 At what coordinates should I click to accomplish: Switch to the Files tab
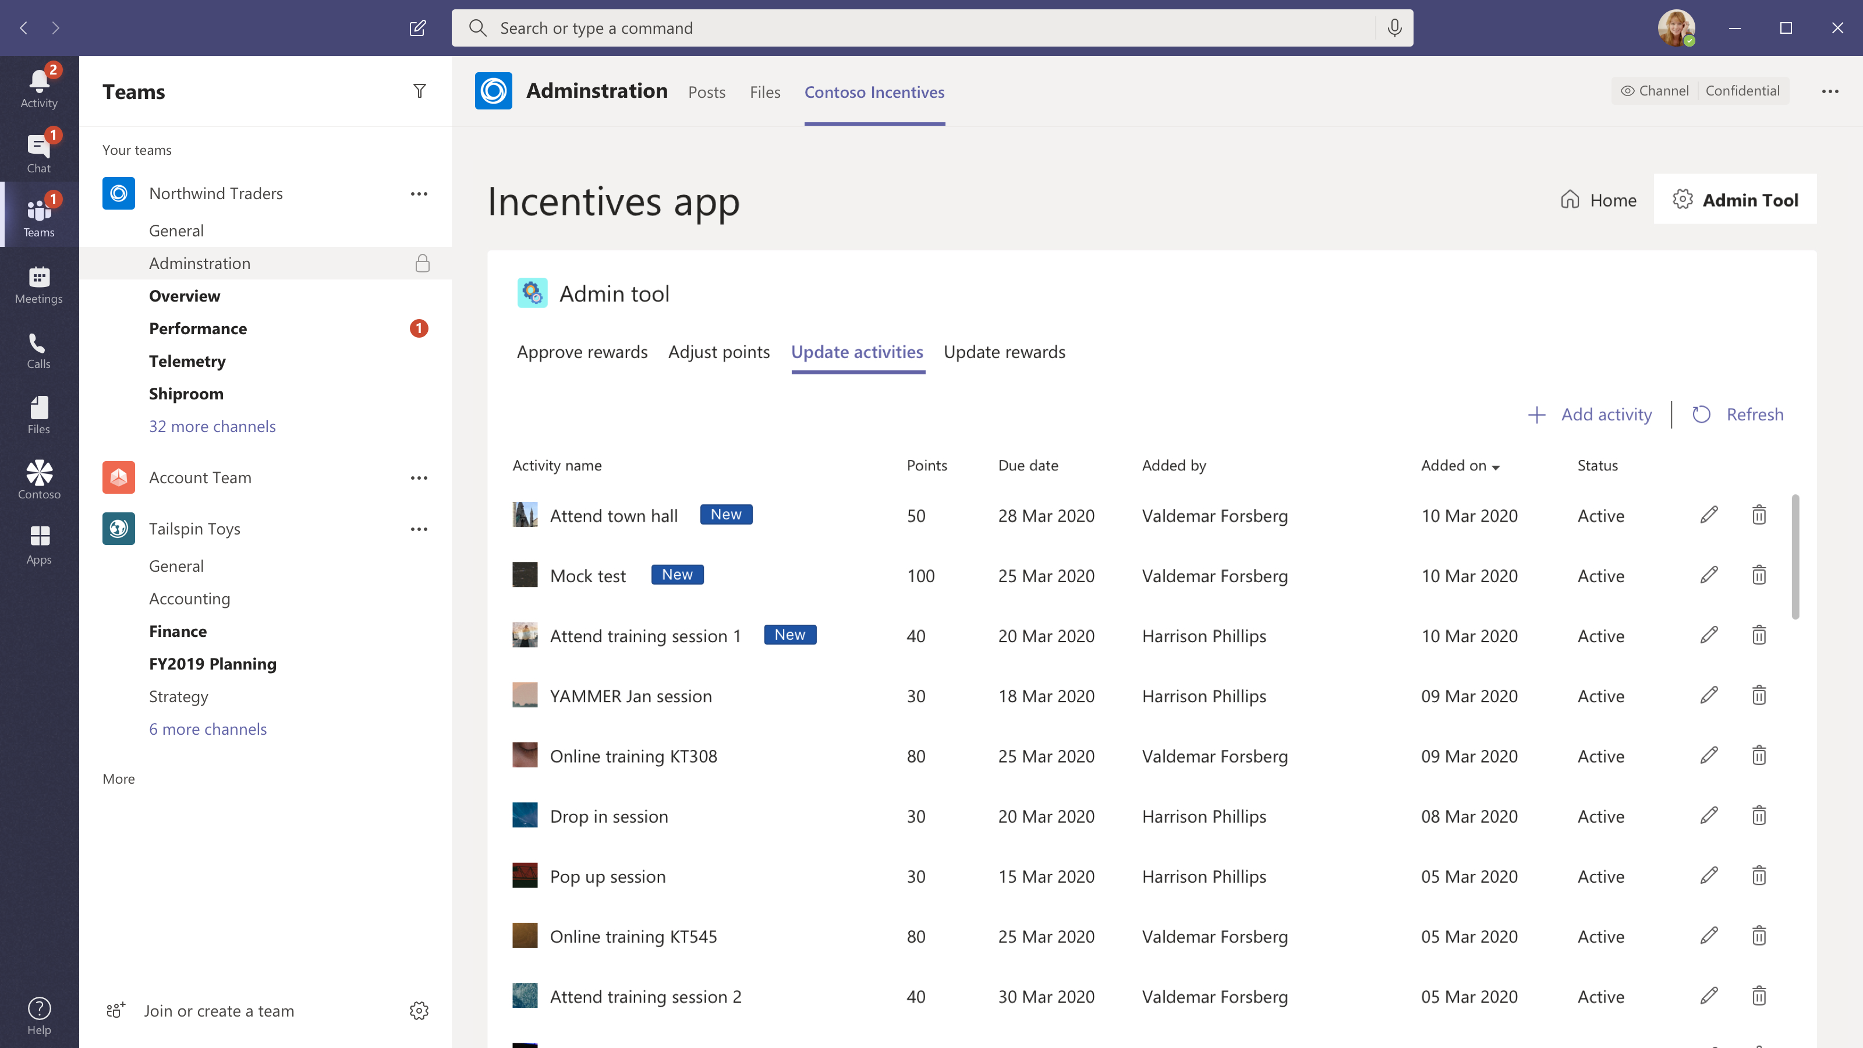764,92
